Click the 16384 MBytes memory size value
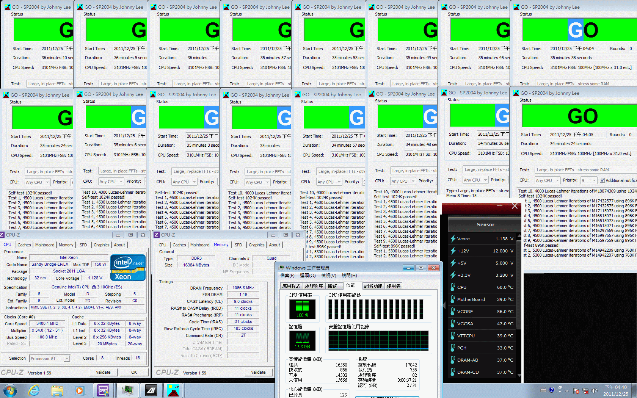The height and width of the screenshot is (398, 637). point(196,265)
